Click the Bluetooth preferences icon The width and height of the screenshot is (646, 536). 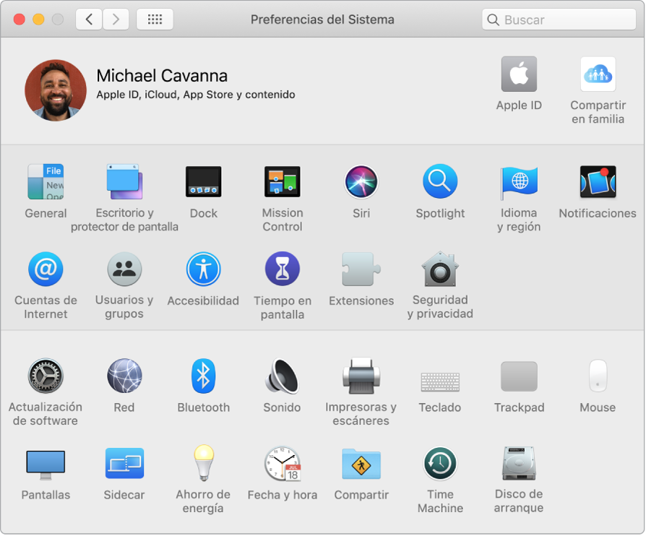click(x=203, y=376)
